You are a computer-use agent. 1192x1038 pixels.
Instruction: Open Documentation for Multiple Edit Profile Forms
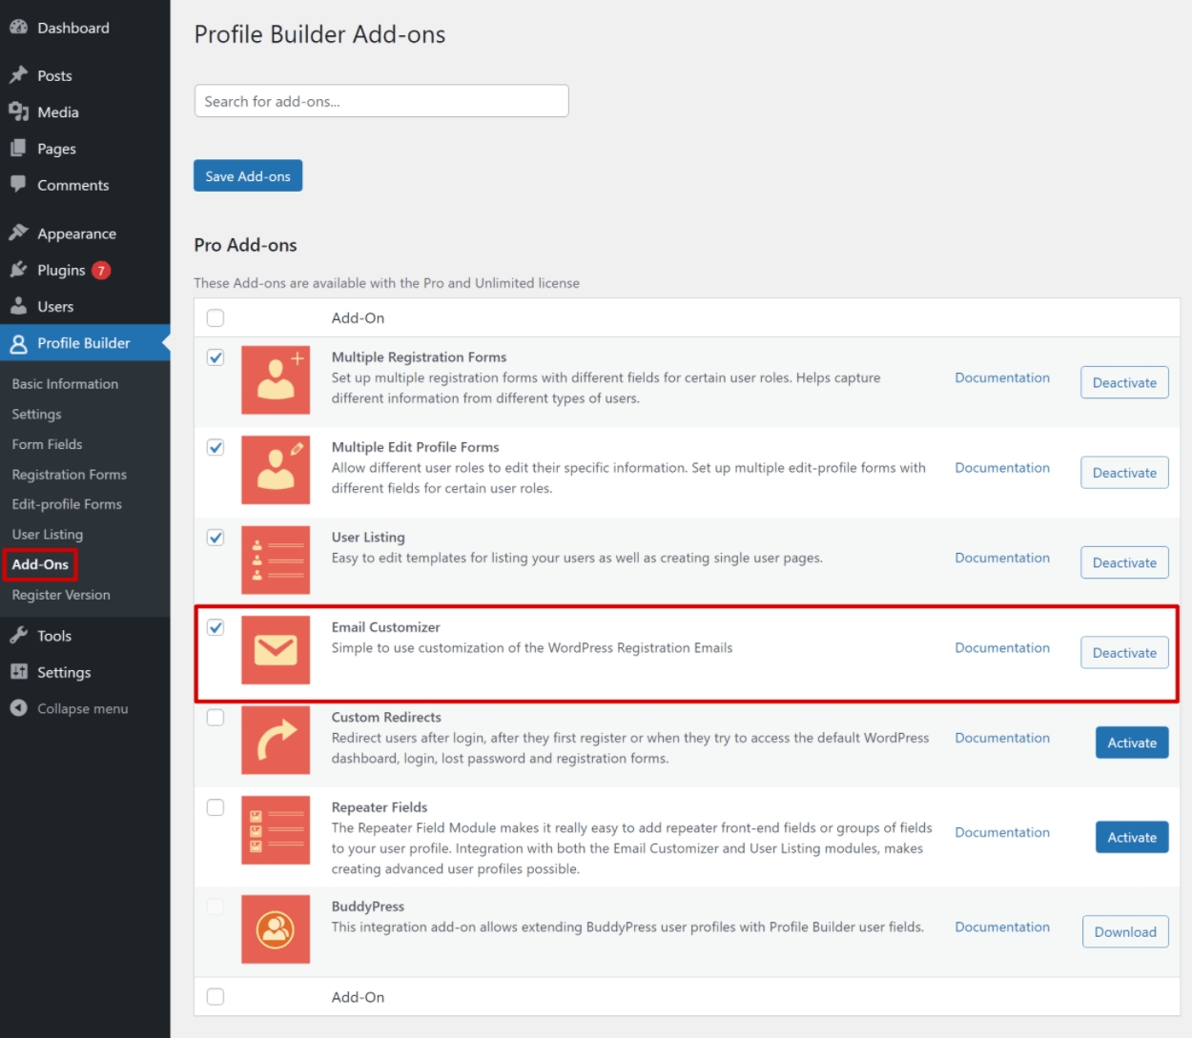click(1002, 467)
